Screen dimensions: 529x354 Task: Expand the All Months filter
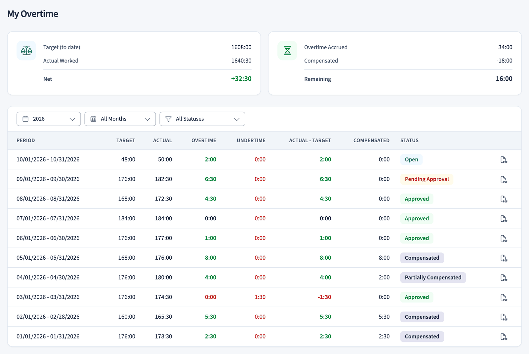tap(120, 119)
